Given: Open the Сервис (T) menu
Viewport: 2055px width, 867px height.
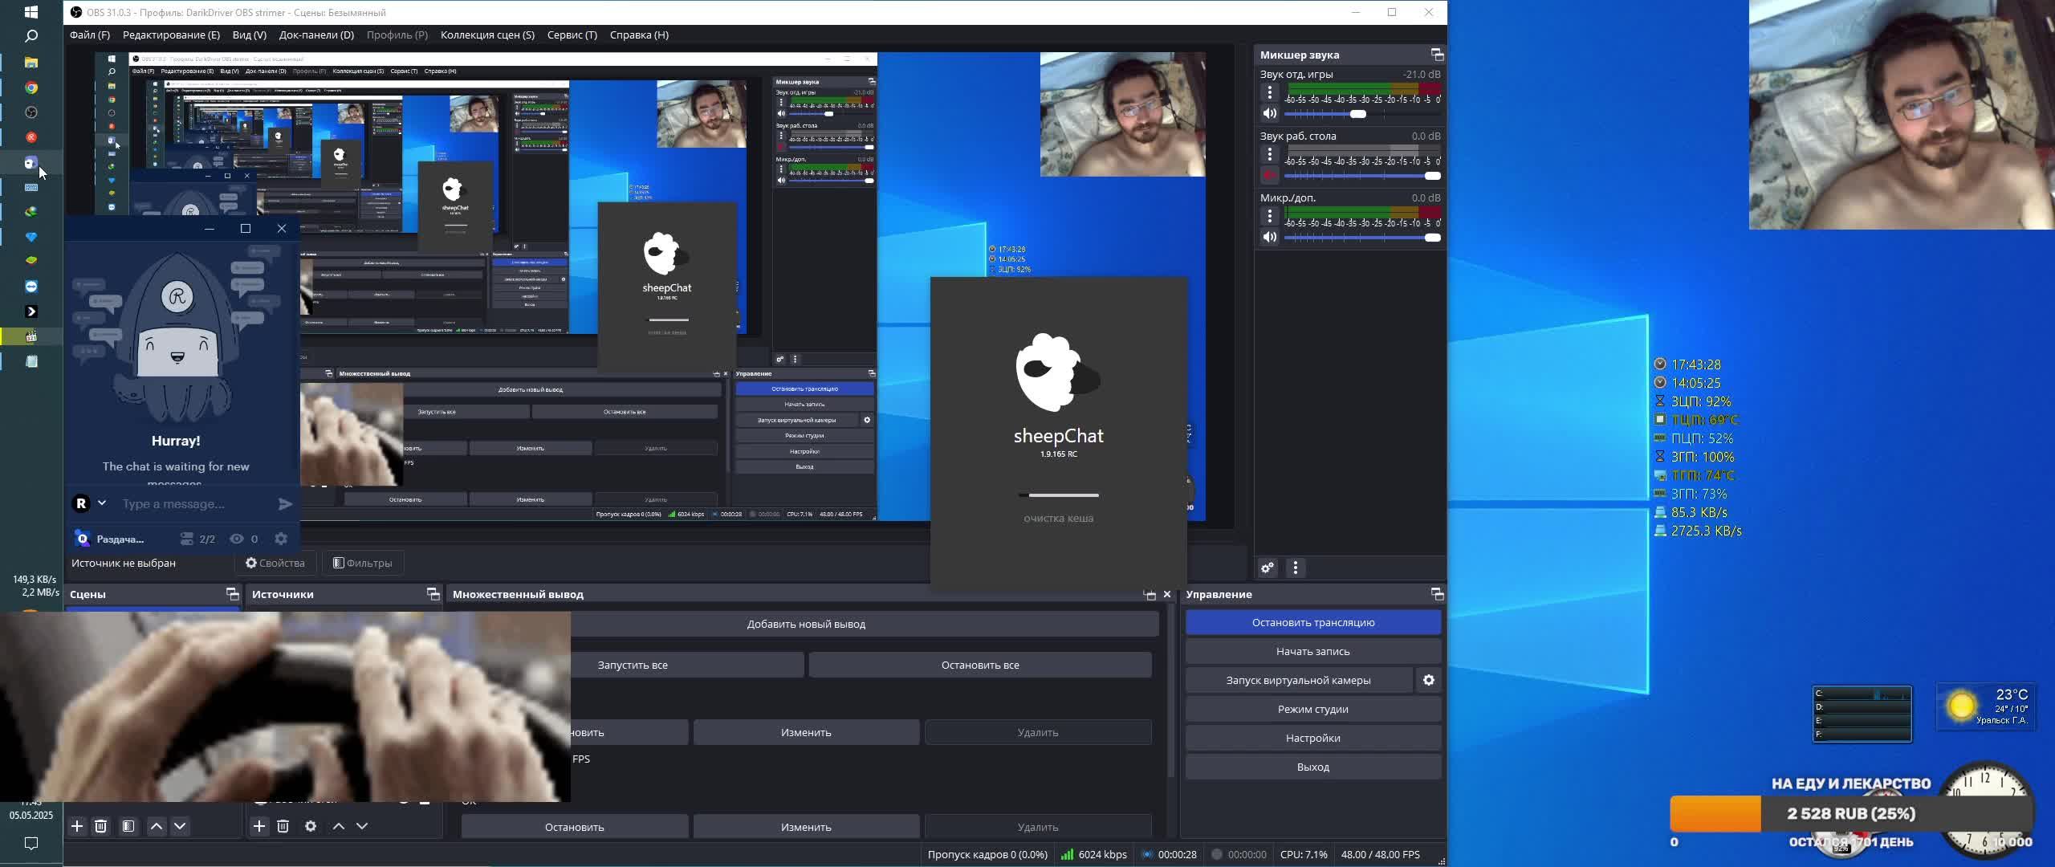Looking at the screenshot, I should point(572,35).
